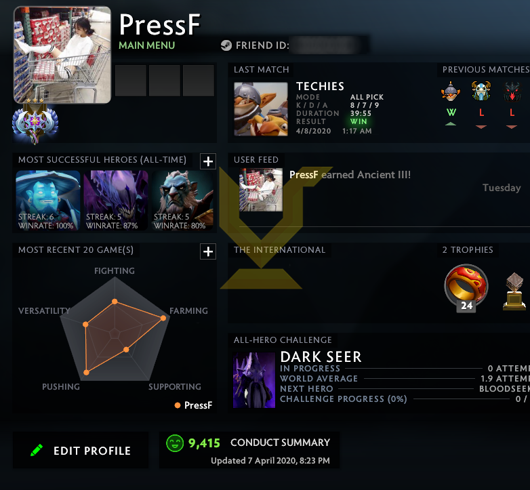The image size is (530, 490).
Task: Click the Edit Profile button
Action: (x=81, y=450)
